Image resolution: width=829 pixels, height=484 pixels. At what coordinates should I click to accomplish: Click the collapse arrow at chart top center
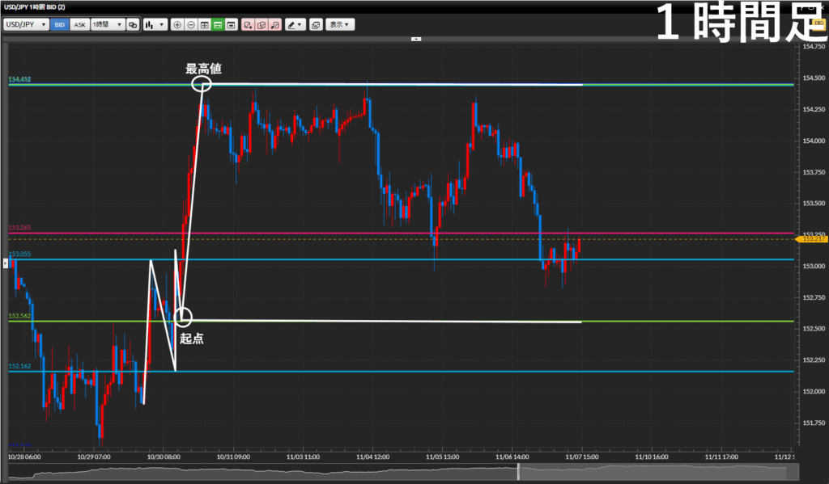(416, 38)
